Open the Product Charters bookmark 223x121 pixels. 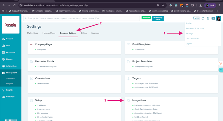pos(19,11)
